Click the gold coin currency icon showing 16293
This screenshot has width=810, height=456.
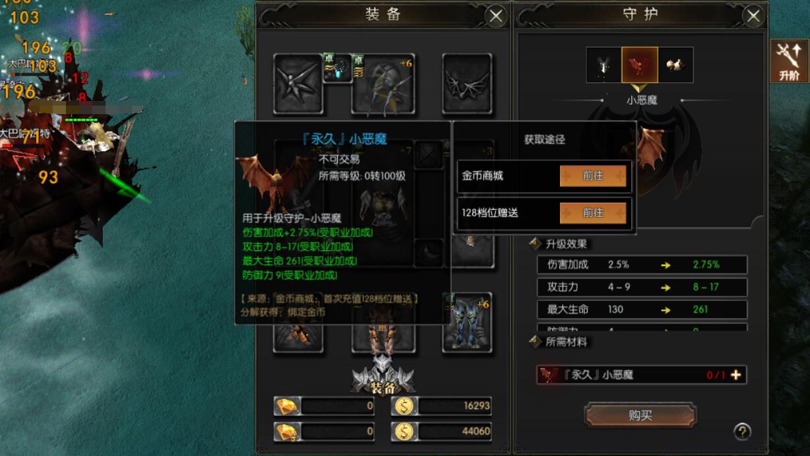point(404,406)
